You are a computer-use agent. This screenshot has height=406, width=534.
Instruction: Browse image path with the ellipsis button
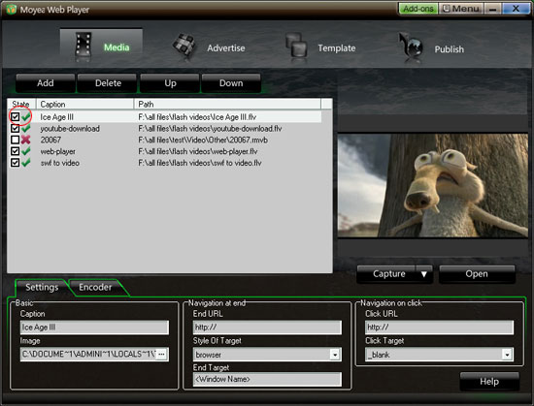[x=162, y=354]
